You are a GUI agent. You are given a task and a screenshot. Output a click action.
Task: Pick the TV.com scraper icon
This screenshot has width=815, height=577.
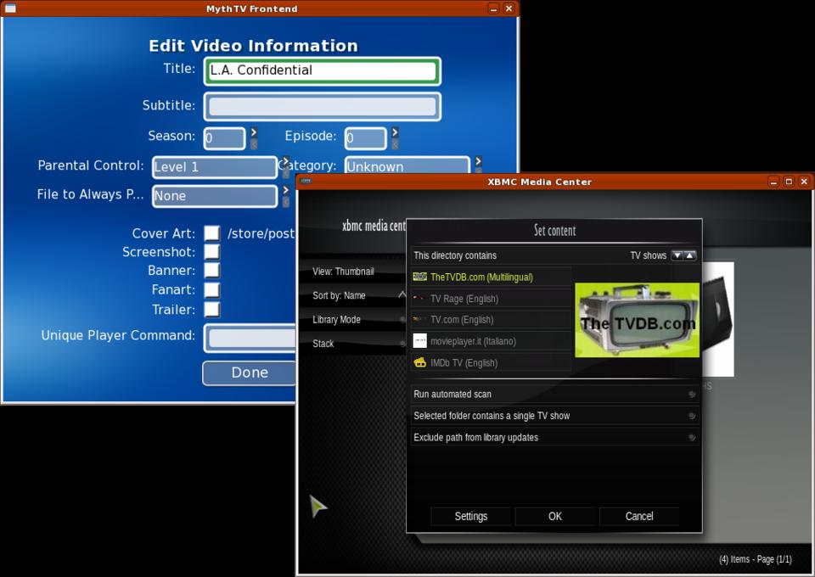tap(419, 320)
